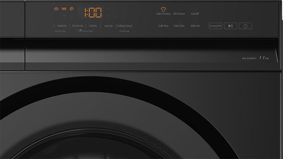Cycle the Nhiệt Độ temperature setting
283x159 pixels.
62,26
